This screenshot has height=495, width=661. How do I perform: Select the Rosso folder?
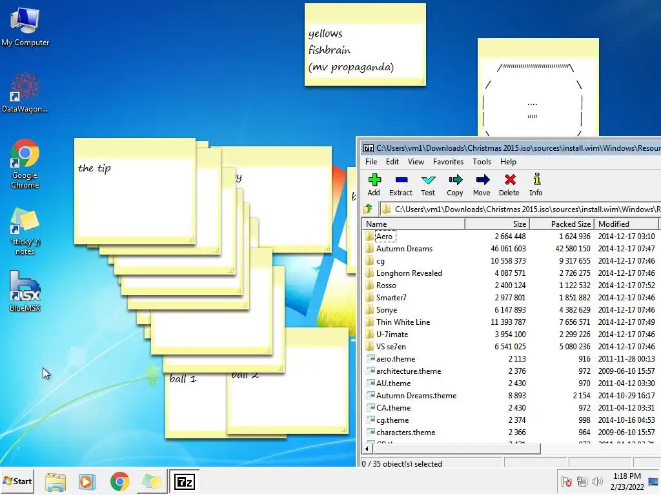(511, 285)
